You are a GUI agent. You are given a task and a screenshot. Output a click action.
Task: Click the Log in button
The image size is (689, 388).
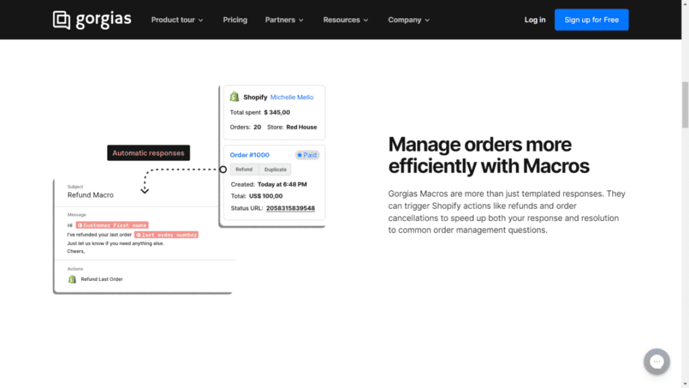[534, 20]
